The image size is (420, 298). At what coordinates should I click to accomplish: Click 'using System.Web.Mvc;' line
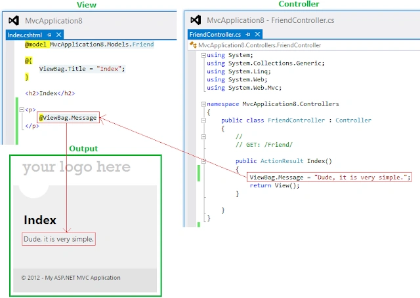pos(244,88)
